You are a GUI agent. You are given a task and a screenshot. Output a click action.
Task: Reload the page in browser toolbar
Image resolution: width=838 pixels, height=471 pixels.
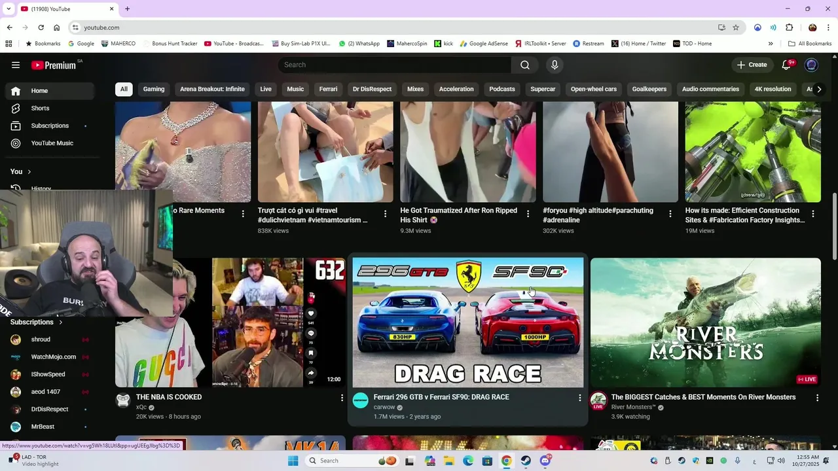[x=41, y=27]
